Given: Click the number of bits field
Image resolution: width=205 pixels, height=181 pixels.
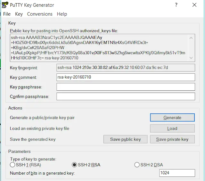Looking at the screenshot, I should 177,173.
